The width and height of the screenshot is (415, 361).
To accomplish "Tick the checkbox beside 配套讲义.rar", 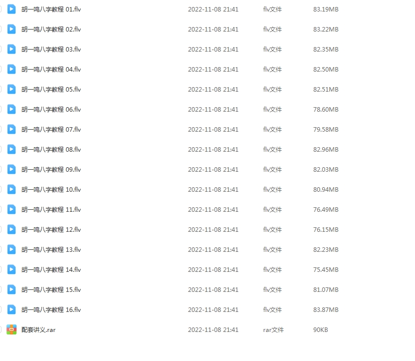I will [1, 330].
